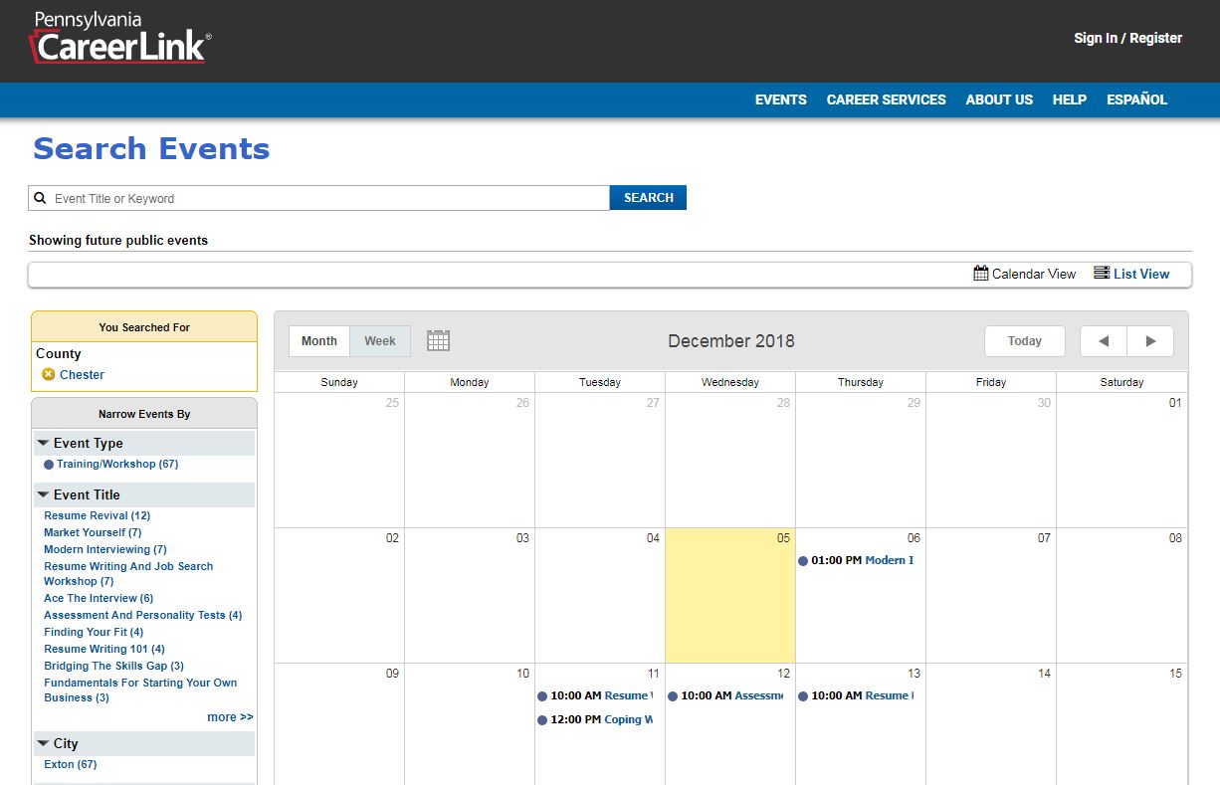Filter by Assessment And Personality Tests (4)
Image resolution: width=1220 pixels, height=785 pixels.
pos(143,615)
